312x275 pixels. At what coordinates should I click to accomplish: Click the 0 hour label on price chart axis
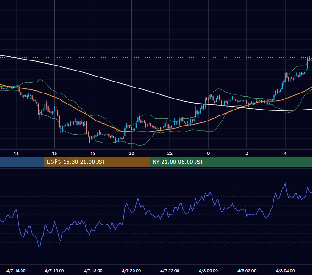point(208,154)
